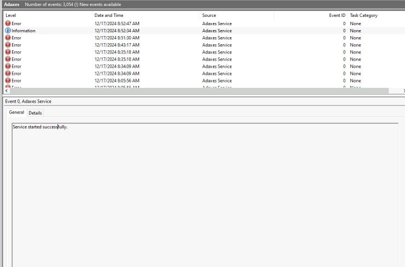Select the event dated 12/17/2024 8:52:47 AM
This screenshot has height=267, width=405.
click(204, 23)
